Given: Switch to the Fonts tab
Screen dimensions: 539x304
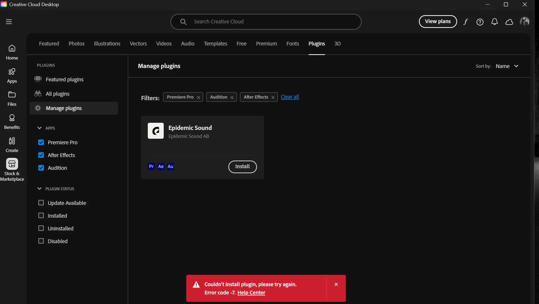Looking at the screenshot, I should point(293,44).
